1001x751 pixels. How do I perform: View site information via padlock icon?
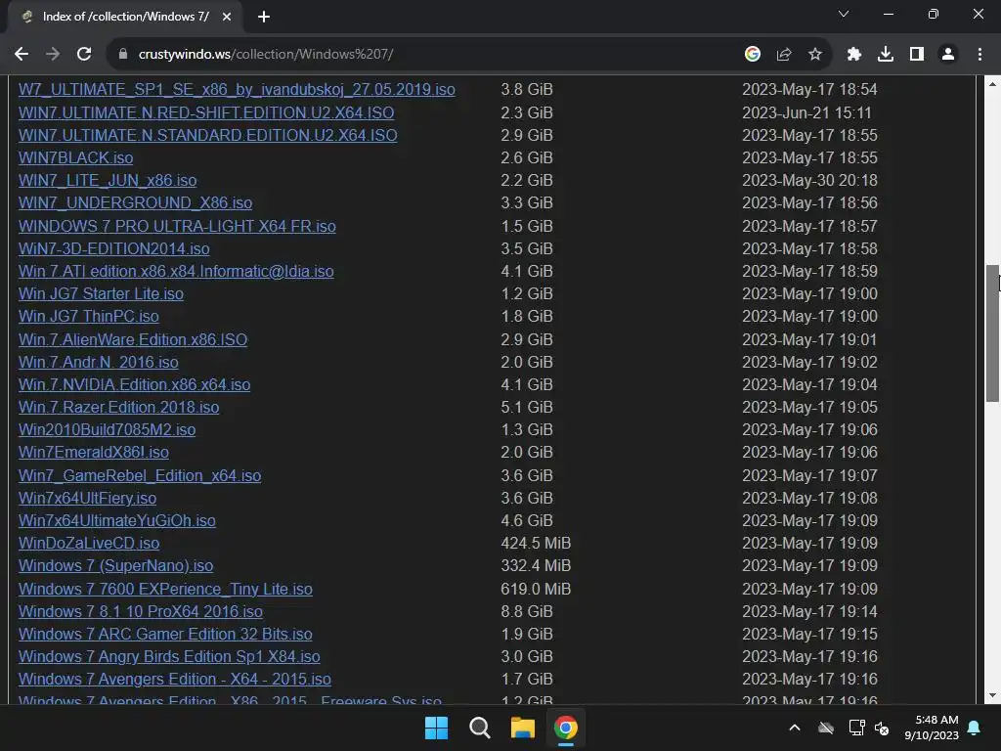point(123,55)
